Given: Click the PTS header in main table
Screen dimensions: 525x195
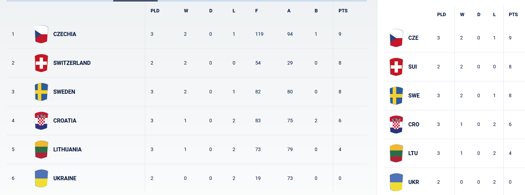Looking at the screenshot, I should click(x=343, y=11).
